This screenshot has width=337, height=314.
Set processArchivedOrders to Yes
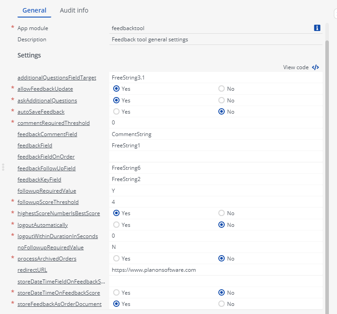[x=116, y=258]
